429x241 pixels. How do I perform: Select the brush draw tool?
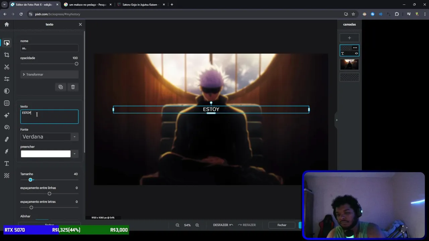click(x=7, y=151)
